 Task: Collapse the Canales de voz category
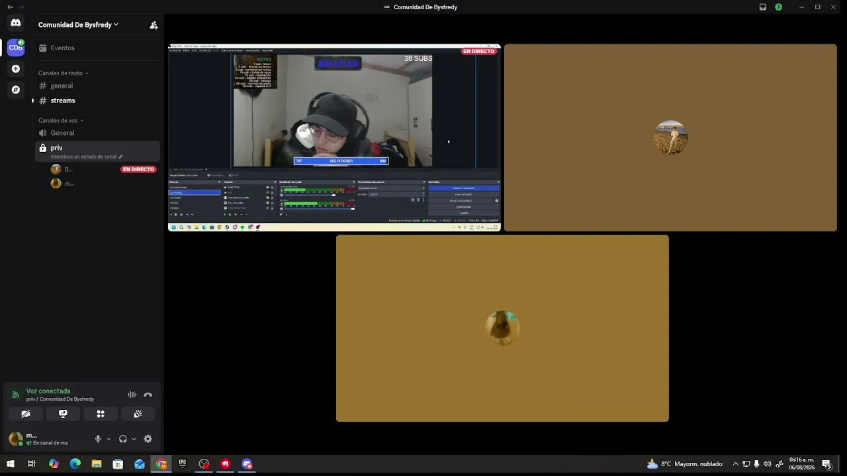pos(61,121)
